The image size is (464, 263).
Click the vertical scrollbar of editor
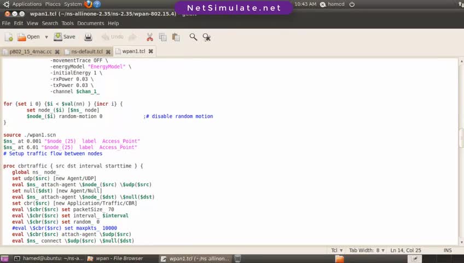point(461,151)
